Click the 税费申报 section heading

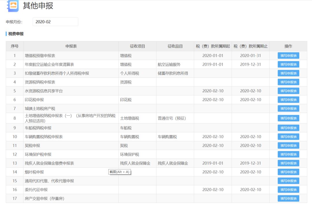click(x=16, y=34)
